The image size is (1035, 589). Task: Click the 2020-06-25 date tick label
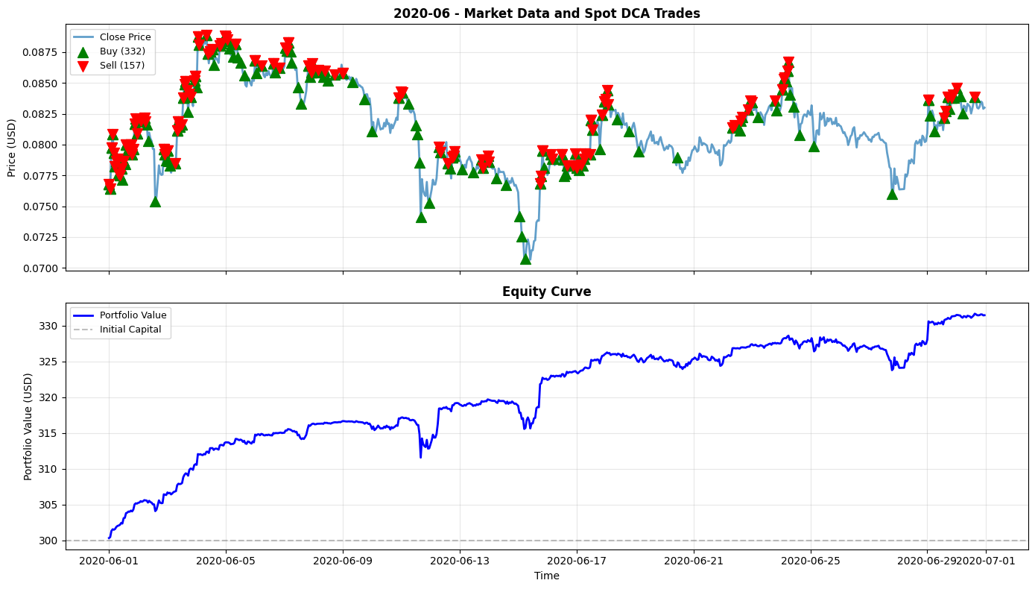pos(811,561)
